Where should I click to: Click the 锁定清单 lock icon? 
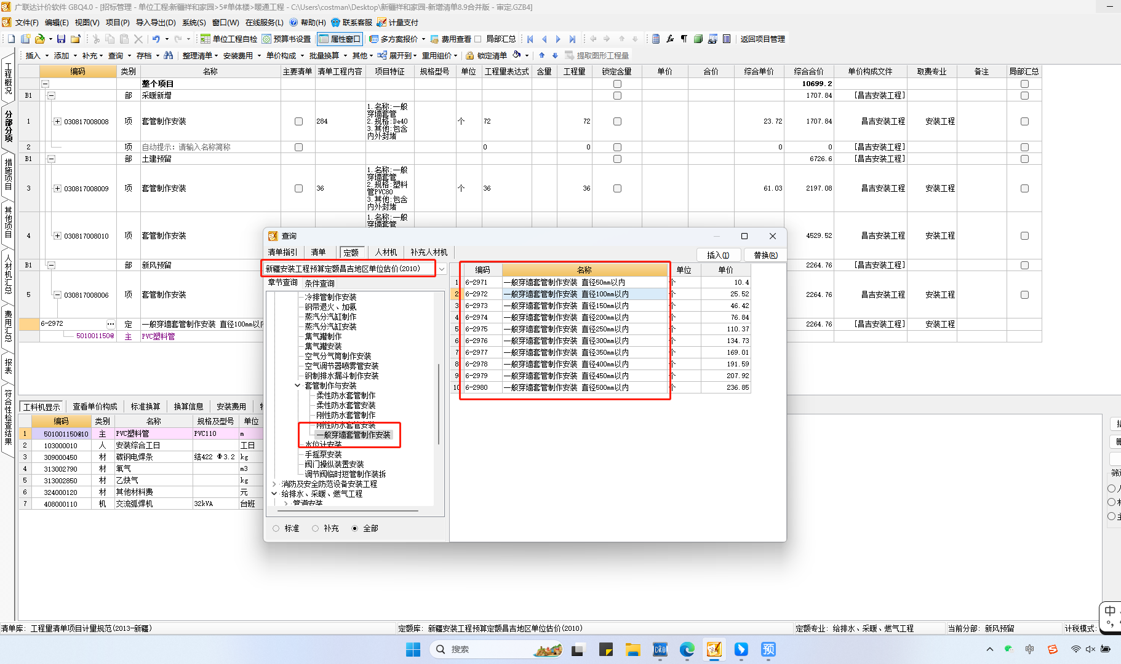(x=470, y=55)
